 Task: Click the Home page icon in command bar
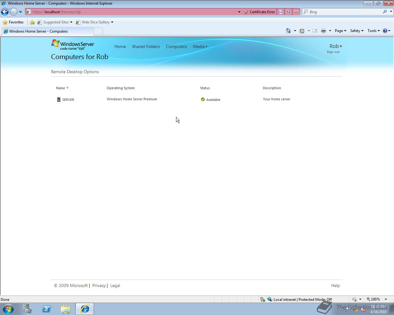click(288, 31)
